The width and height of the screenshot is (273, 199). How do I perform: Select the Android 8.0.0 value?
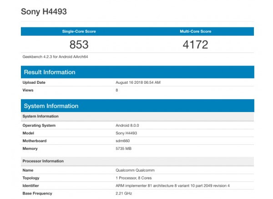point(127,126)
